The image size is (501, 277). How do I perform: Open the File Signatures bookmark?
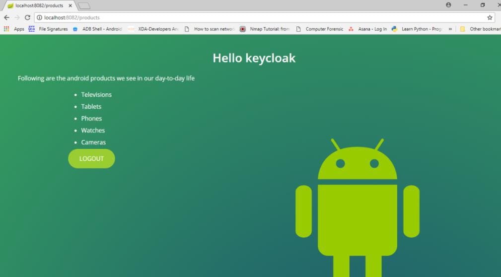pyautogui.click(x=49, y=29)
